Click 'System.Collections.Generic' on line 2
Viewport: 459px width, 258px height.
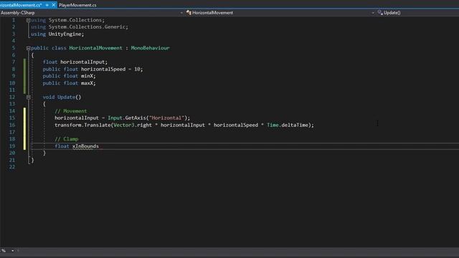[x=87, y=27]
